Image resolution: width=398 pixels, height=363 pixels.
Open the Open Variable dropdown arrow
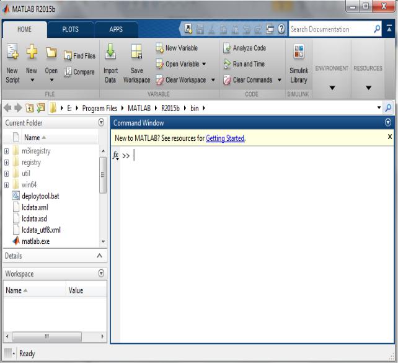click(204, 64)
